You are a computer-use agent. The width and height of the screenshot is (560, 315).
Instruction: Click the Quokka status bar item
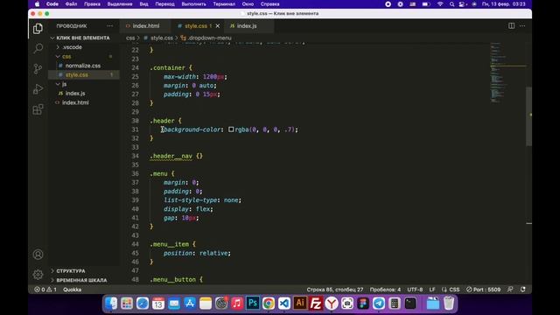[x=72, y=290]
